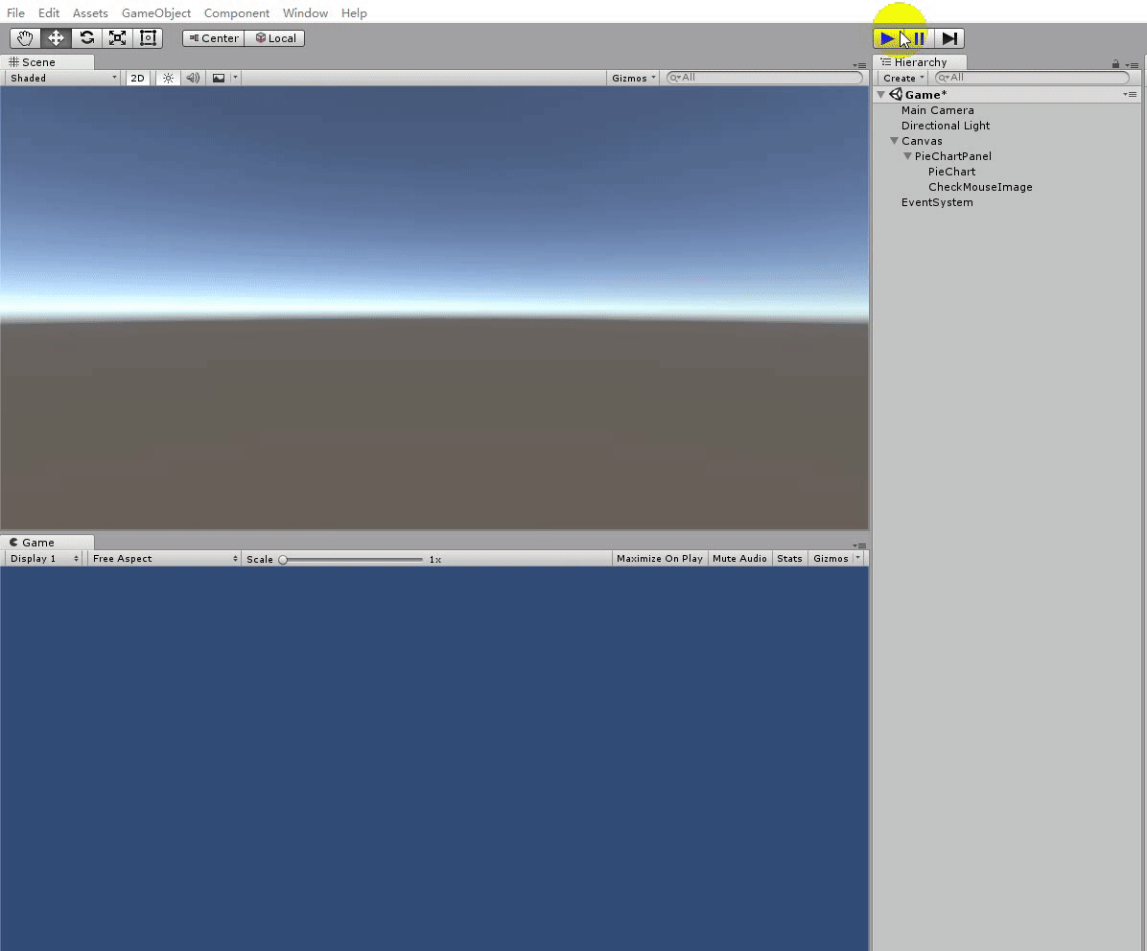Open the Game scene row options icon
1147x951 pixels.
click(x=1130, y=94)
